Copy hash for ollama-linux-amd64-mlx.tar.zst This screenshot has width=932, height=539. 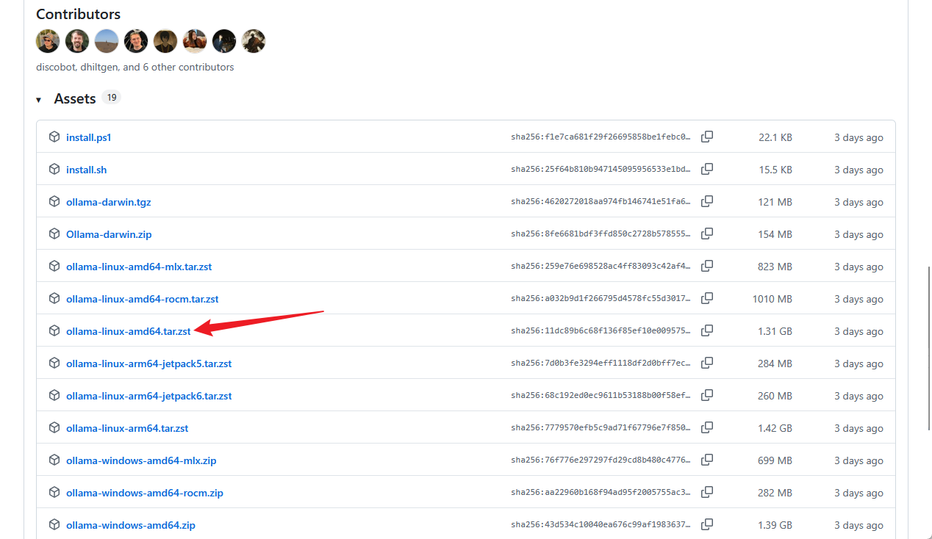[x=707, y=267]
